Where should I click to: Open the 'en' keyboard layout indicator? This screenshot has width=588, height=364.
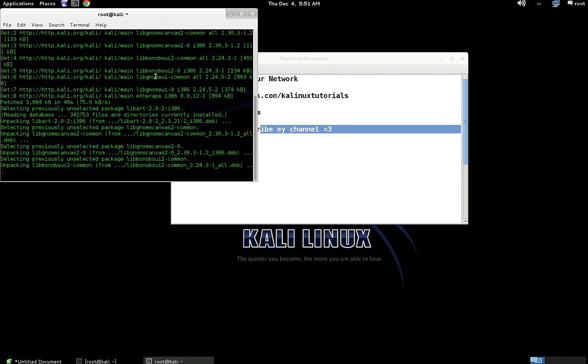(x=539, y=4)
